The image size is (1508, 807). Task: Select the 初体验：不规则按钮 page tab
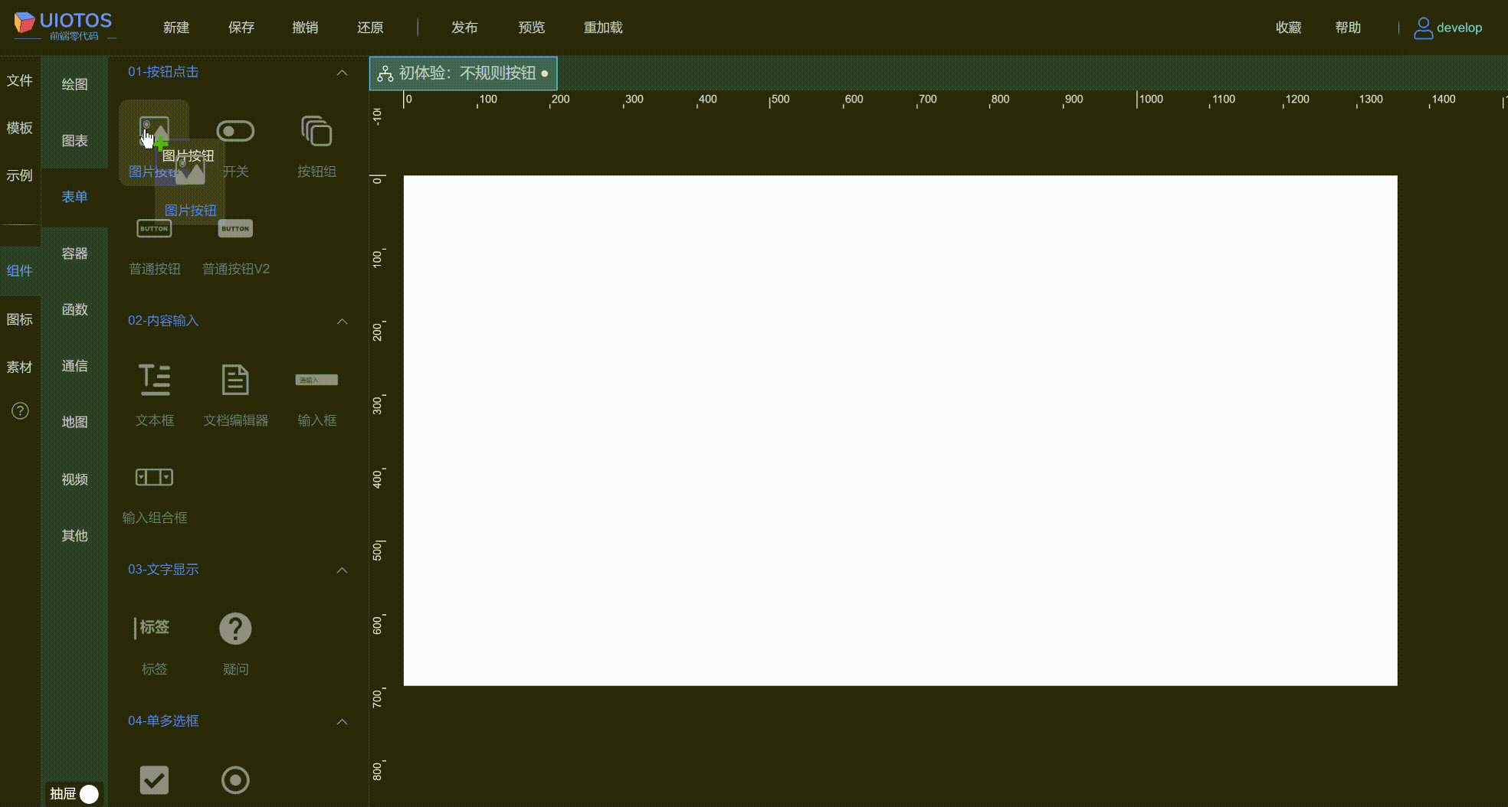[463, 74]
